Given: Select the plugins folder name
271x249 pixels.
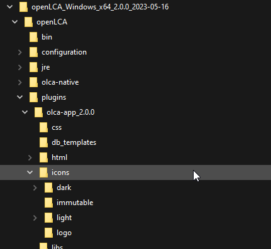Looking at the screenshot, I should [x=54, y=97].
